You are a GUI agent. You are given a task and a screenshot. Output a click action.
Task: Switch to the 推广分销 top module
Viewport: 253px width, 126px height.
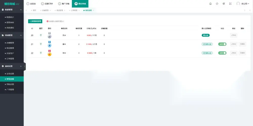click(x=64, y=4)
